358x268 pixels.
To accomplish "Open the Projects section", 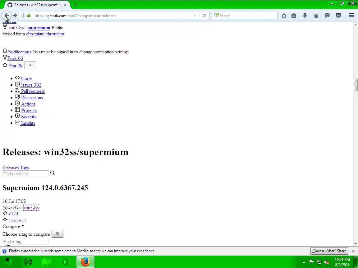I will point(29,110).
